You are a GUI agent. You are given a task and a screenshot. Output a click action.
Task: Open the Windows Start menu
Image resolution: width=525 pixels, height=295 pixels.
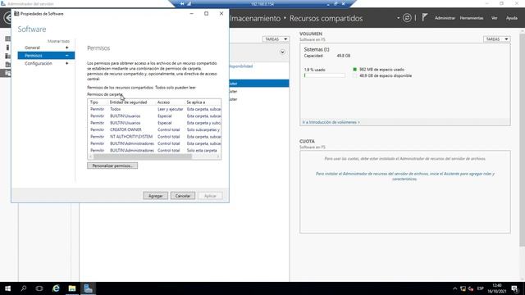7,288
